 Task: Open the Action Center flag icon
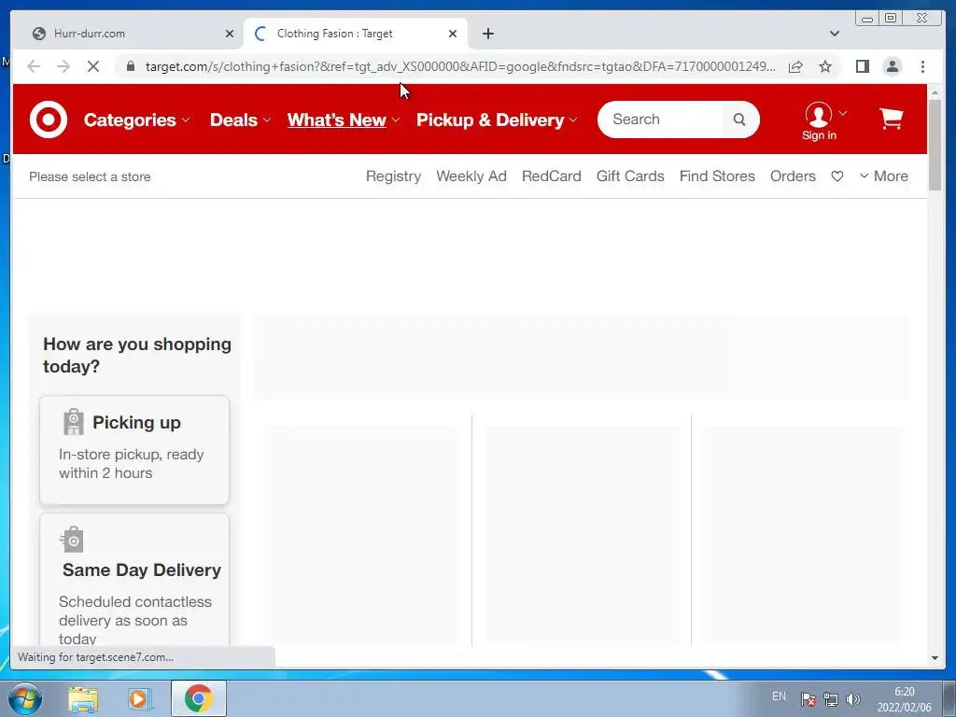(x=808, y=698)
